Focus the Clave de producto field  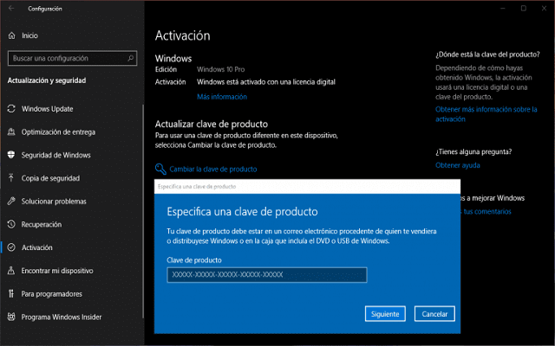(x=266, y=275)
